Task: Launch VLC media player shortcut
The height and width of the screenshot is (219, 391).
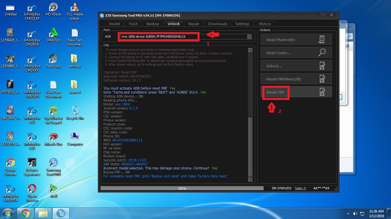Action: [75, 12]
